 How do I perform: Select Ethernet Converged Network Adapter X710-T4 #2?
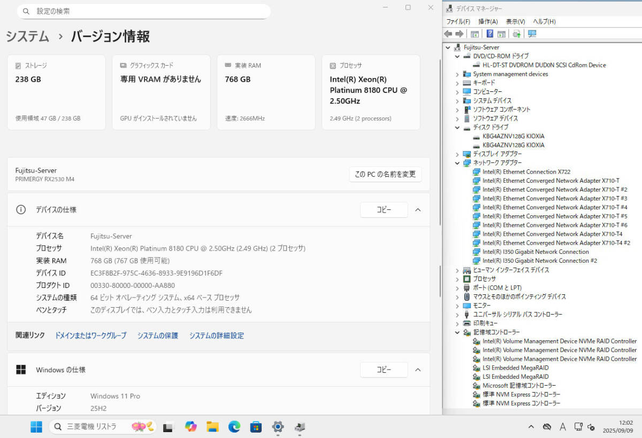(x=556, y=243)
